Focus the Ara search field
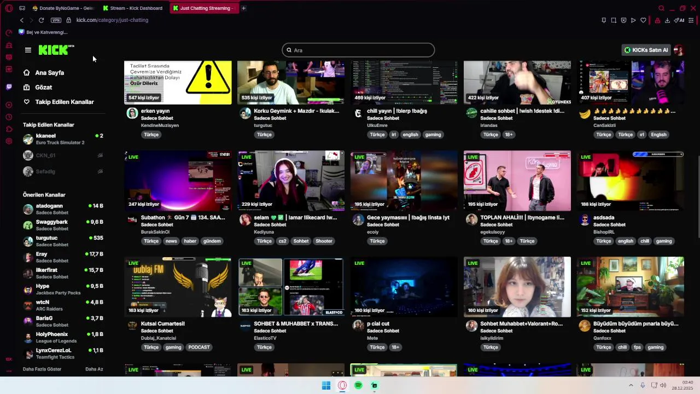 tap(358, 50)
